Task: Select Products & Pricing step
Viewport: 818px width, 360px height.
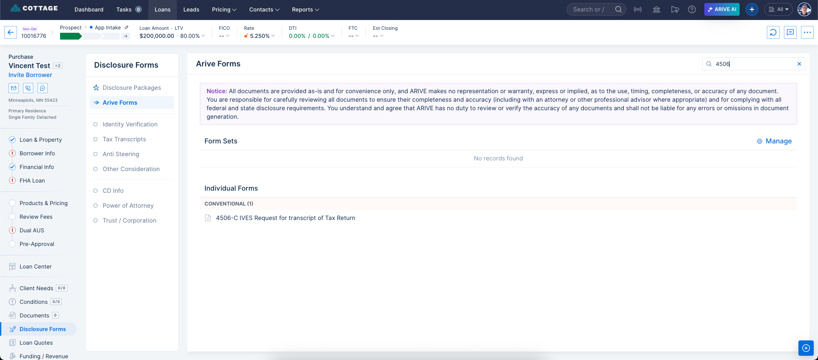Action: 43,203
